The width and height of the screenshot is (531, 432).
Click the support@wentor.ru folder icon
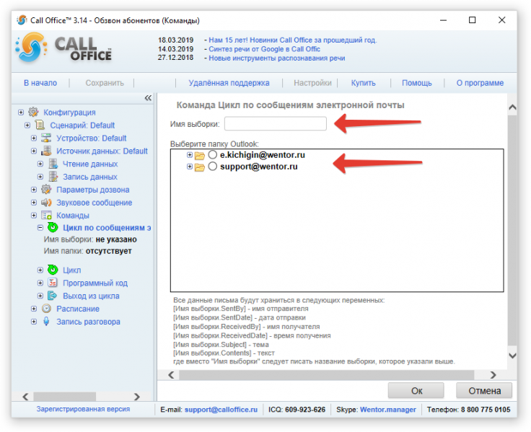click(200, 167)
